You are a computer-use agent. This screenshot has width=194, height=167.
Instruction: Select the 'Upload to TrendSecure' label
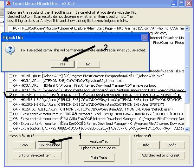(98, 148)
